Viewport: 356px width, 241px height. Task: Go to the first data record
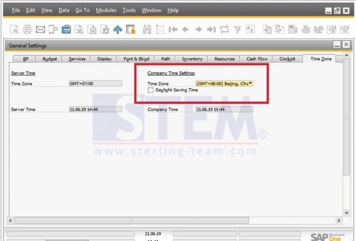coord(173,30)
